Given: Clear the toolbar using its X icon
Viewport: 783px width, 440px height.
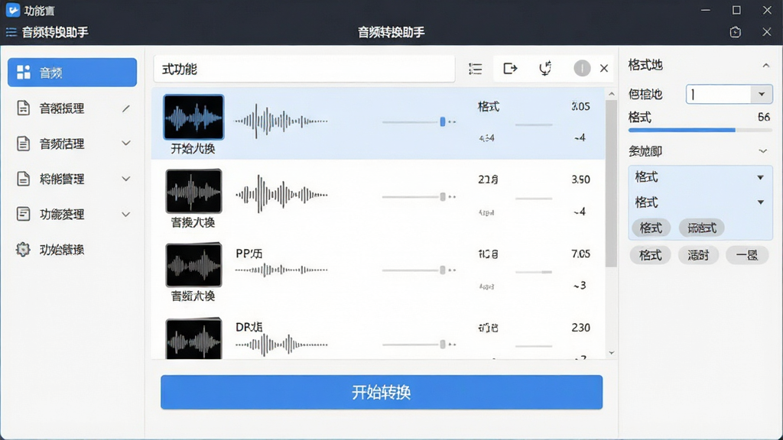Looking at the screenshot, I should [604, 68].
